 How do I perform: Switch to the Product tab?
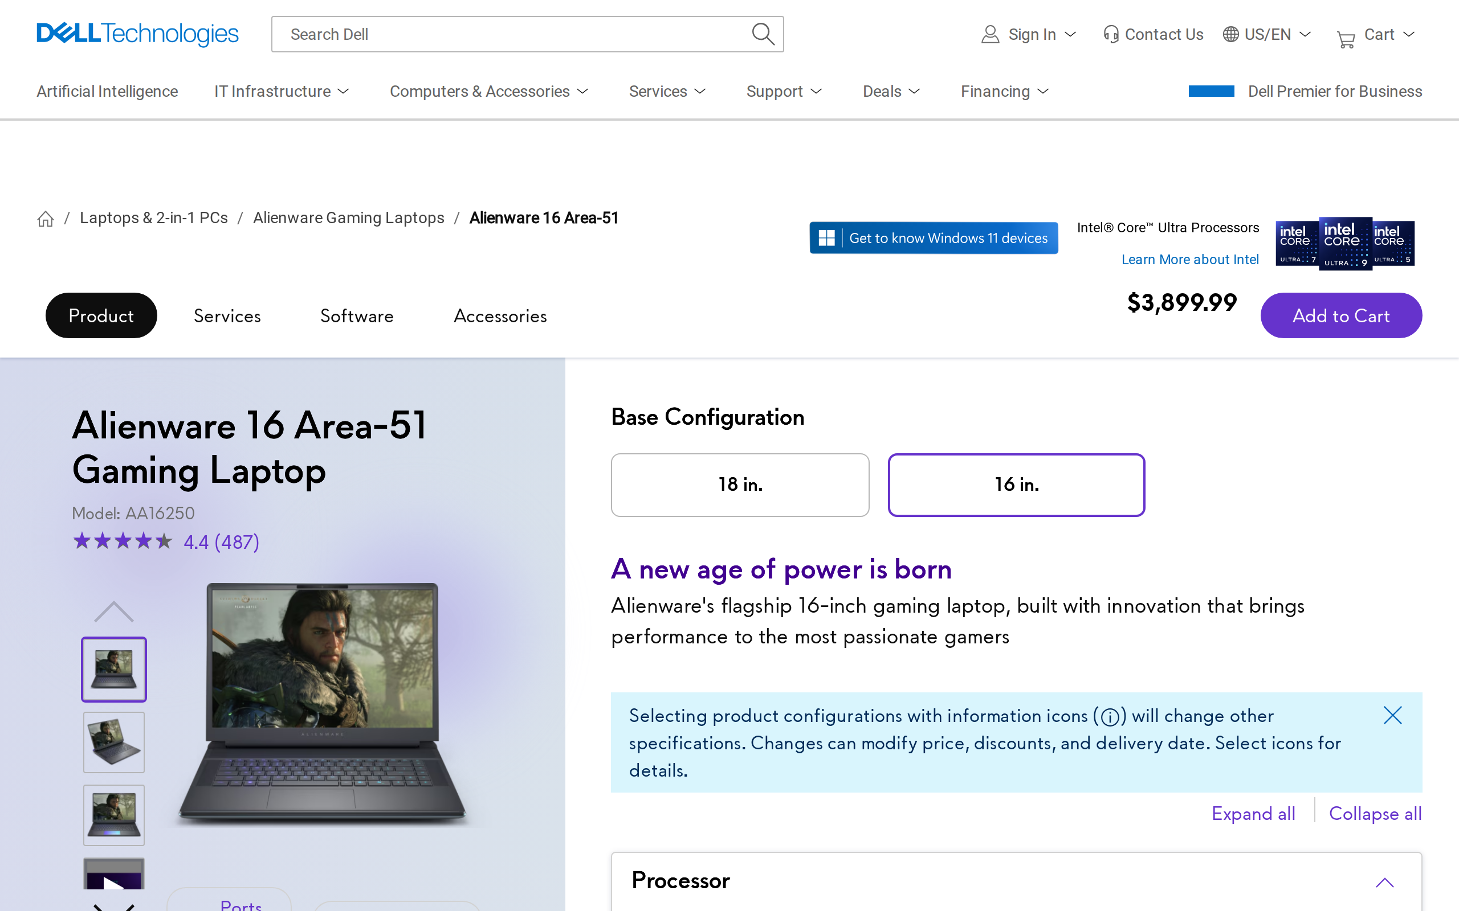[101, 315]
